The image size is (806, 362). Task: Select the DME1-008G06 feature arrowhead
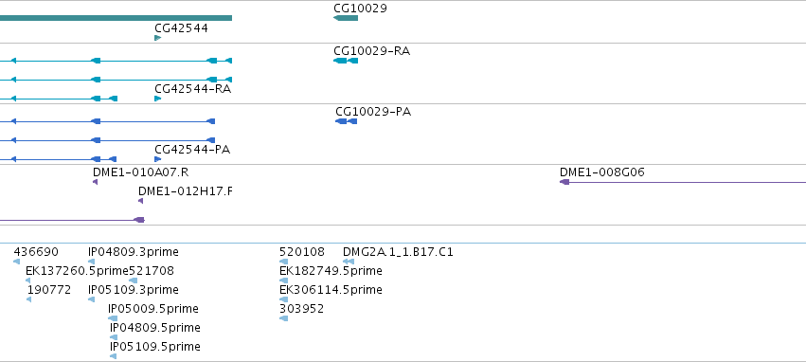tap(564, 182)
